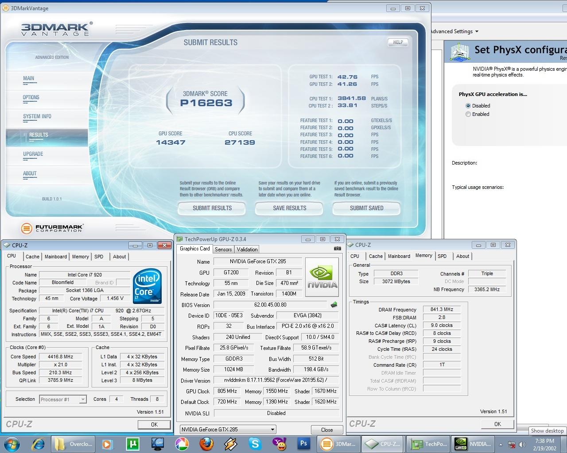Click the GPU Name field GeForce GTX 285
The width and height of the screenshot is (567, 453).
[x=258, y=261]
